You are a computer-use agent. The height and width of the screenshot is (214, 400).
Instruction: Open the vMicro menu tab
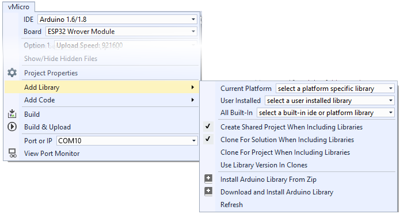coord(18,7)
